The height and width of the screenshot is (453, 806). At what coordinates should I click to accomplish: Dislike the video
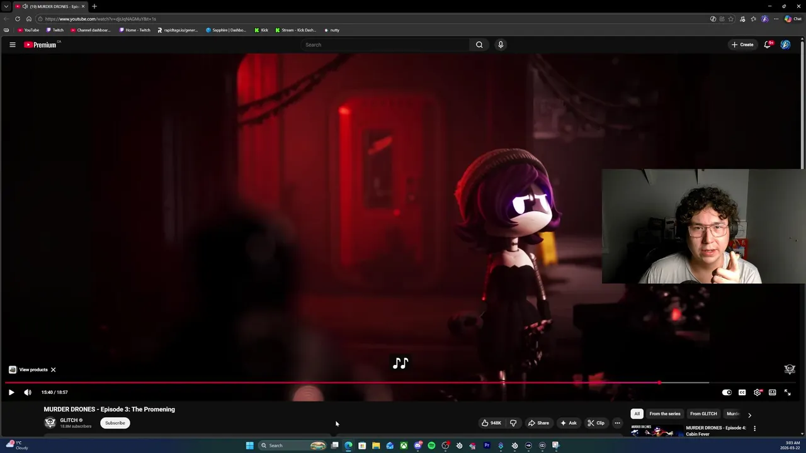click(x=513, y=423)
